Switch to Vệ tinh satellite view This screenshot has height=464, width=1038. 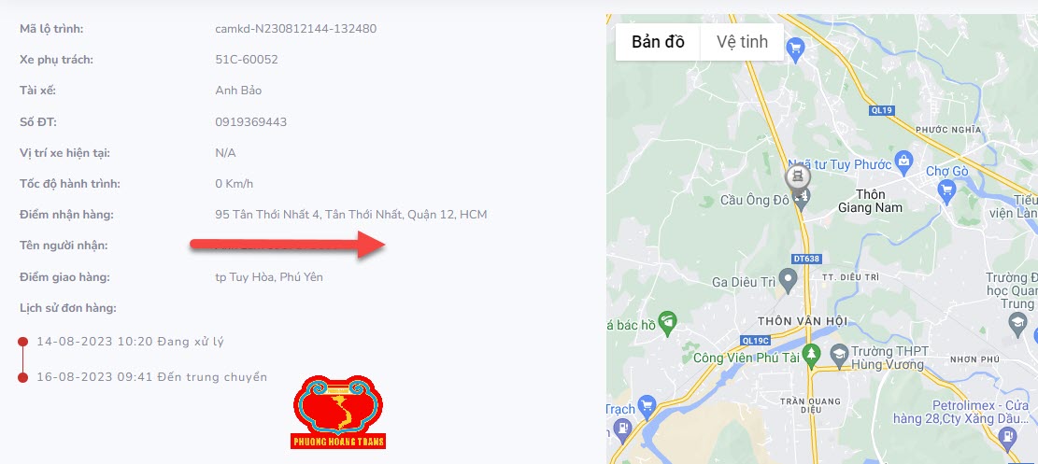pyautogui.click(x=742, y=42)
